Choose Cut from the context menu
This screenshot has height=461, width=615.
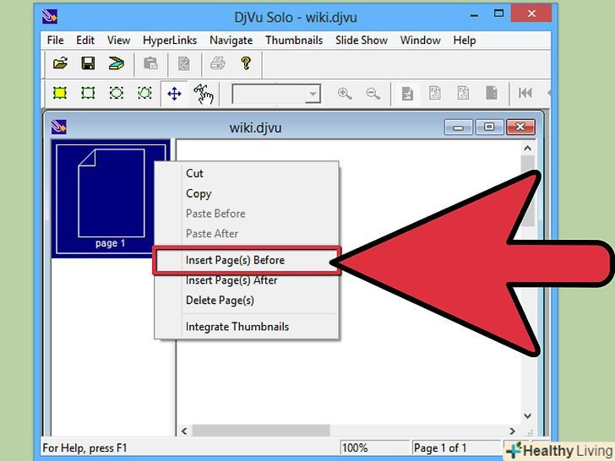[247, 173]
